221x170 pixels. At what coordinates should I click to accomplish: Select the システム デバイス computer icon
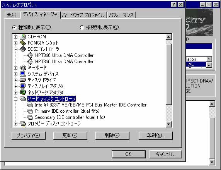pyautogui.click(x=23, y=74)
